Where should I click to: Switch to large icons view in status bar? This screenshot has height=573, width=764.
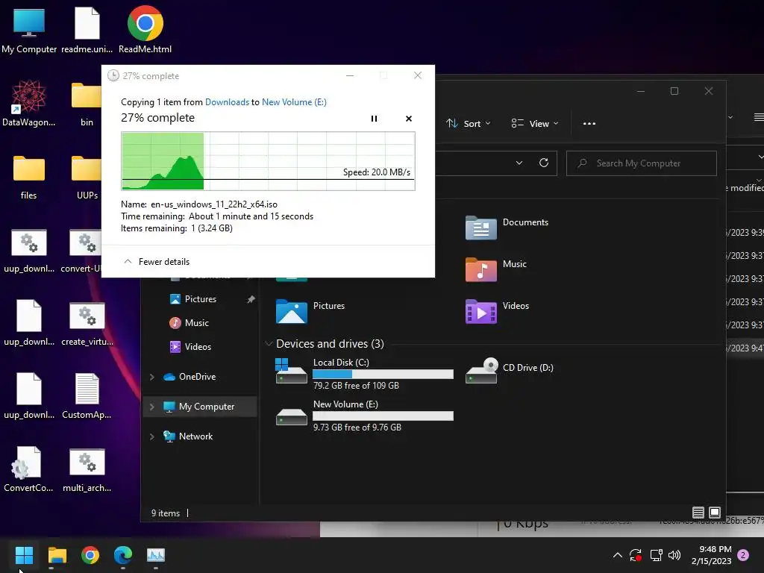pos(715,513)
